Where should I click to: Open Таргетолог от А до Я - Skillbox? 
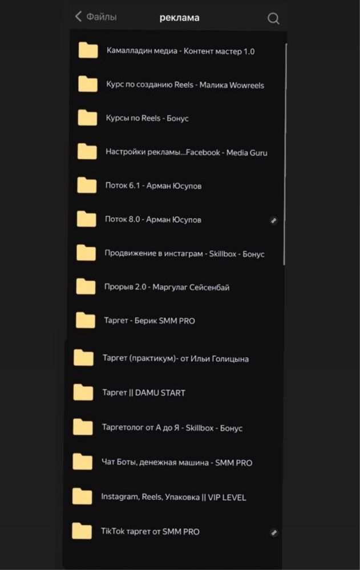tap(172, 428)
